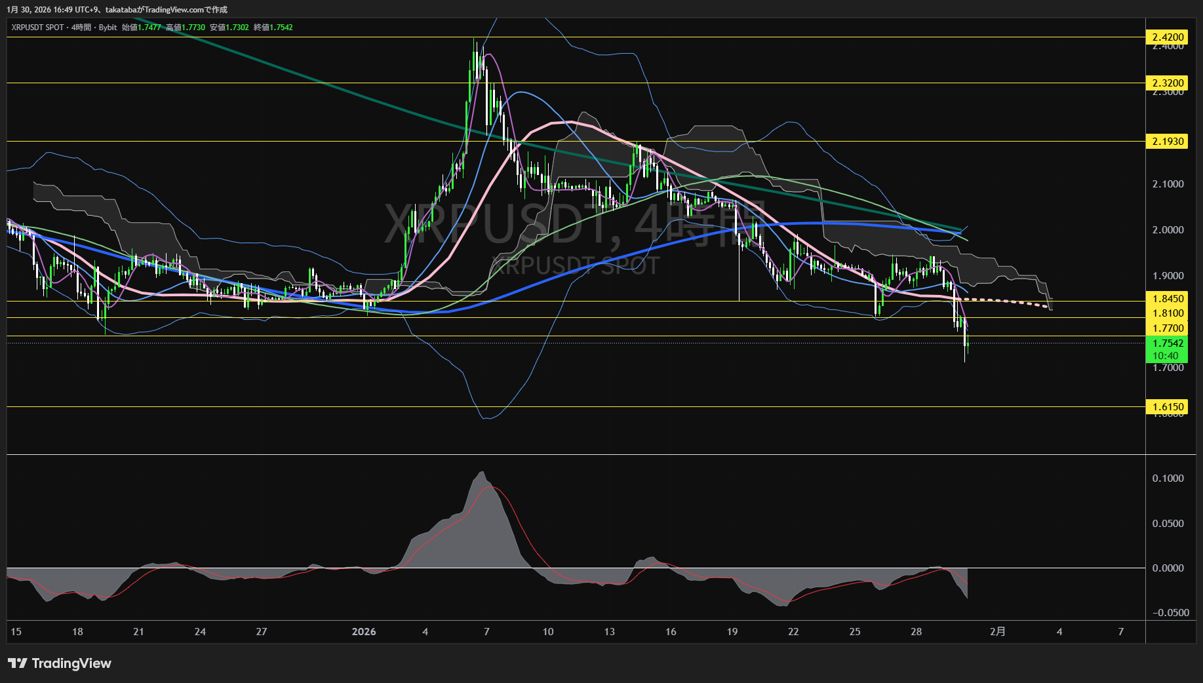Screen dimensions: 1203x683
Task: Click the XRPUSDT SPOT symbol title
Action: click(x=37, y=28)
